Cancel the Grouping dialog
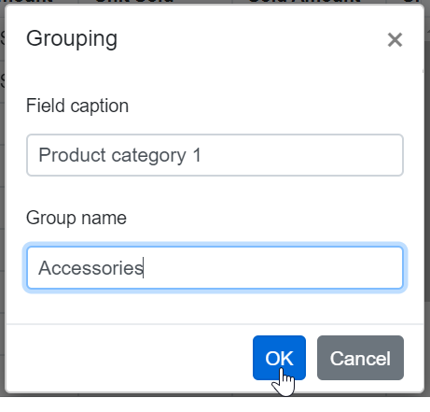 pyautogui.click(x=360, y=358)
